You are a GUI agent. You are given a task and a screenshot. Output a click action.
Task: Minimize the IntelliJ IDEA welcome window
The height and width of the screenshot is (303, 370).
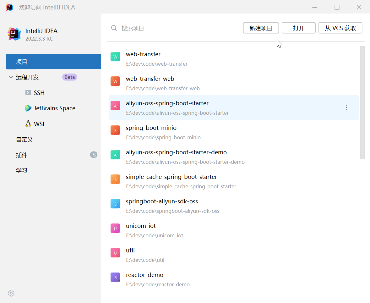coord(314,7)
